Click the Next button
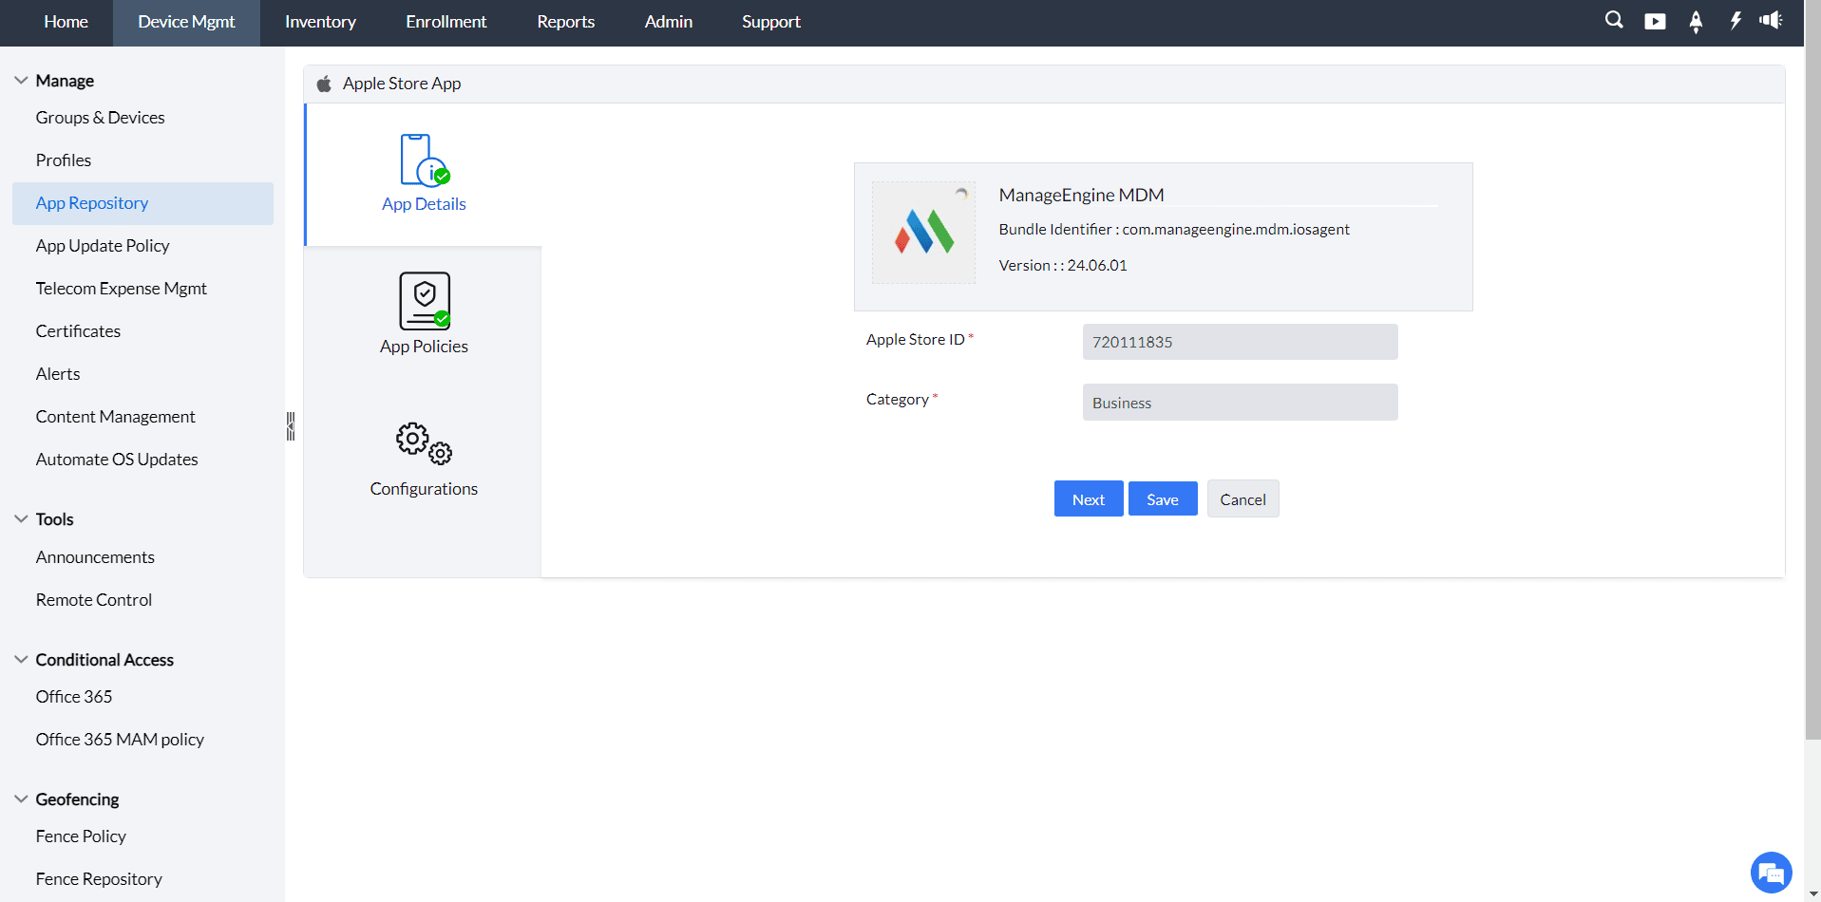The width and height of the screenshot is (1821, 902). point(1088,498)
